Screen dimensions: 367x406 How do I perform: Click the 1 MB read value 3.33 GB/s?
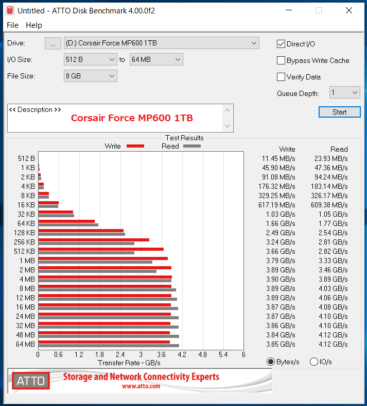point(333,261)
